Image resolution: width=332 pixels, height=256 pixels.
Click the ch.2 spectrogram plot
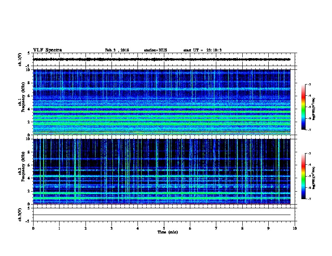tap(162, 172)
